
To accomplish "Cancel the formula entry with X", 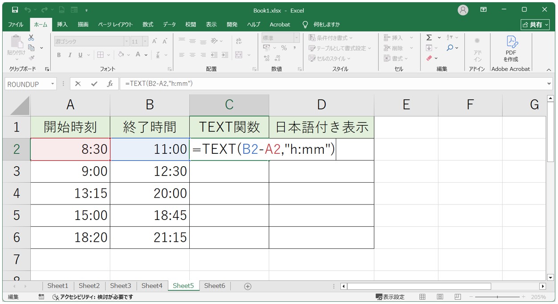I will pyautogui.click(x=78, y=84).
